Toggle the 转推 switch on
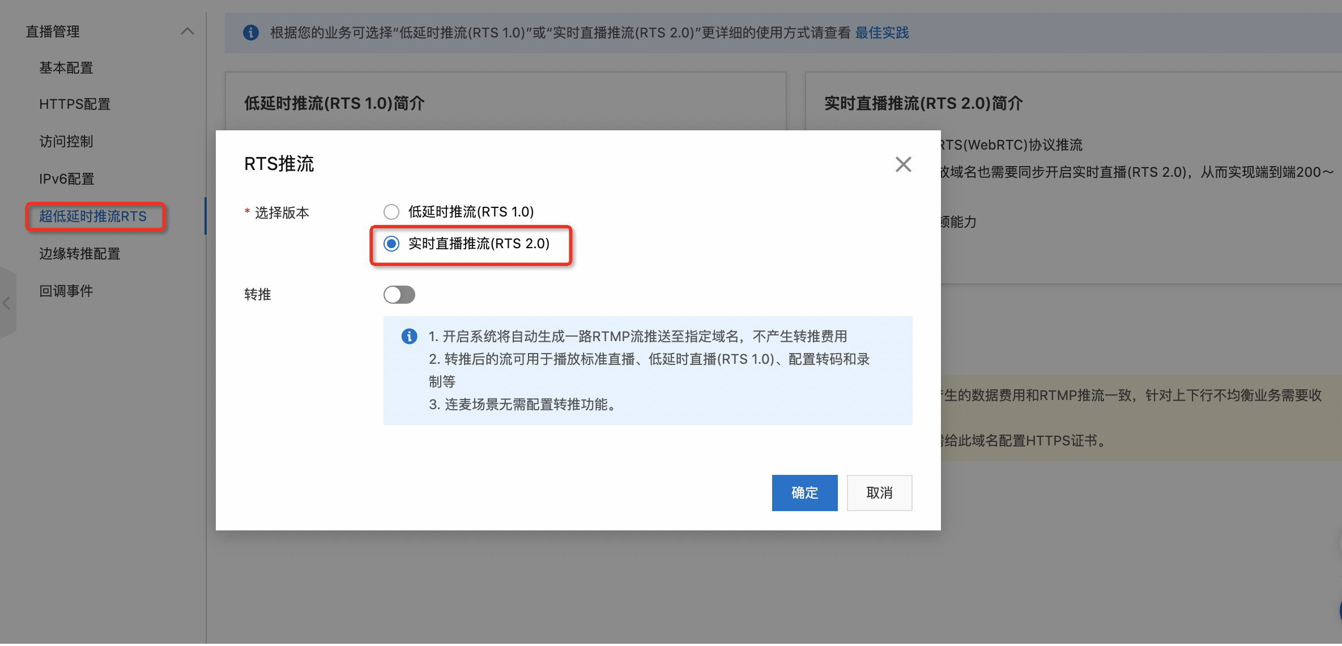This screenshot has height=646, width=1342. pyautogui.click(x=399, y=295)
